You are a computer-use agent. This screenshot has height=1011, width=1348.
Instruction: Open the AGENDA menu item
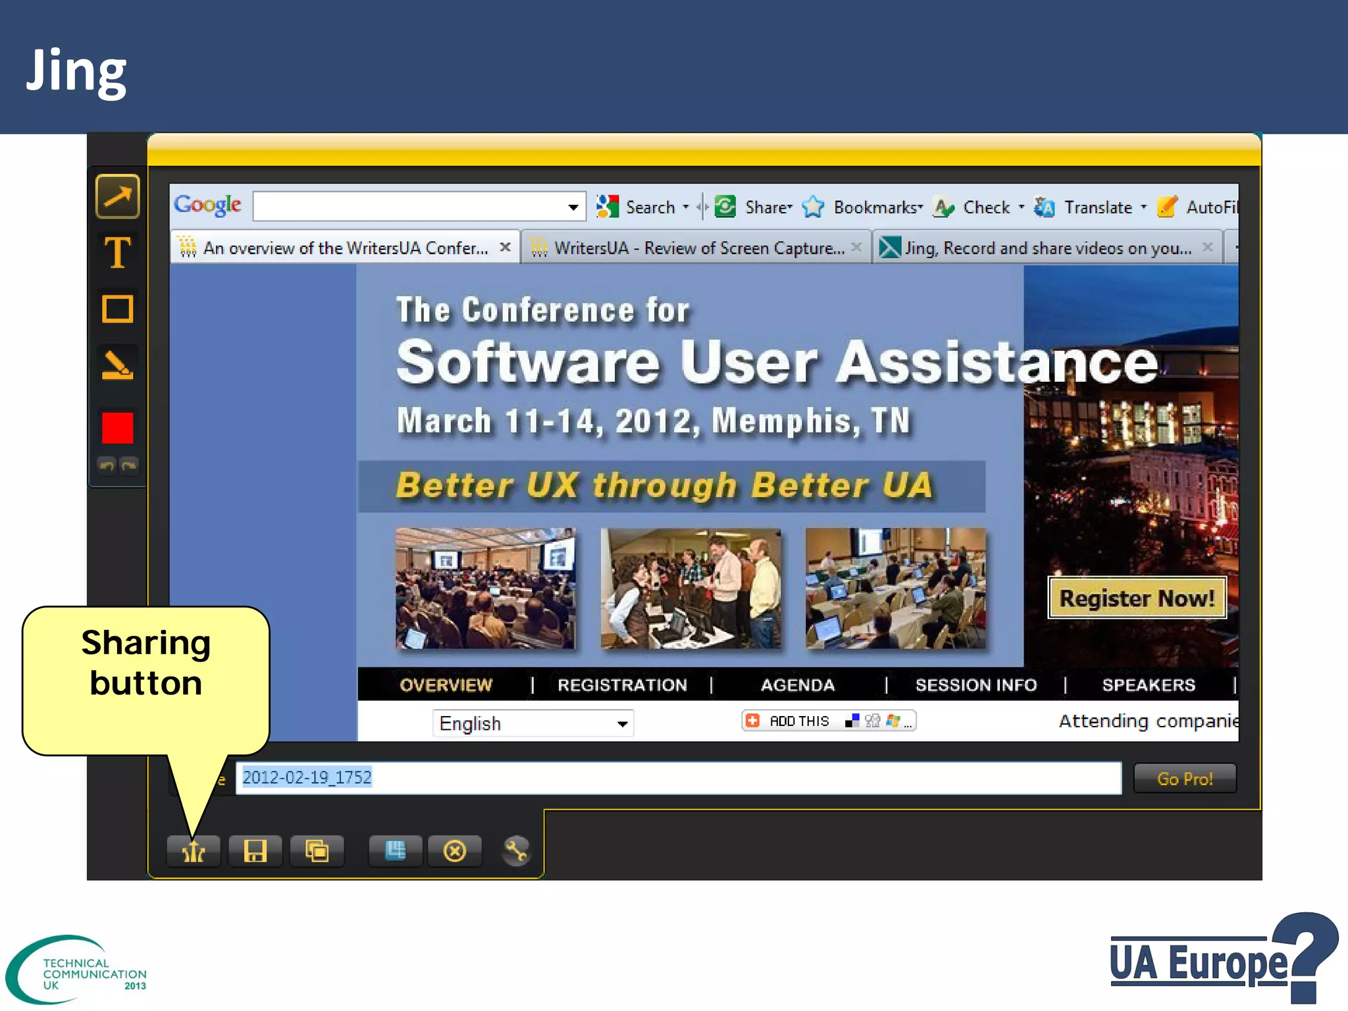[798, 685]
